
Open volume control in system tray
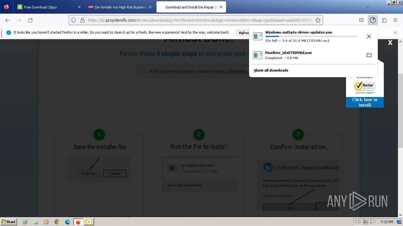pyautogui.click(x=358, y=222)
